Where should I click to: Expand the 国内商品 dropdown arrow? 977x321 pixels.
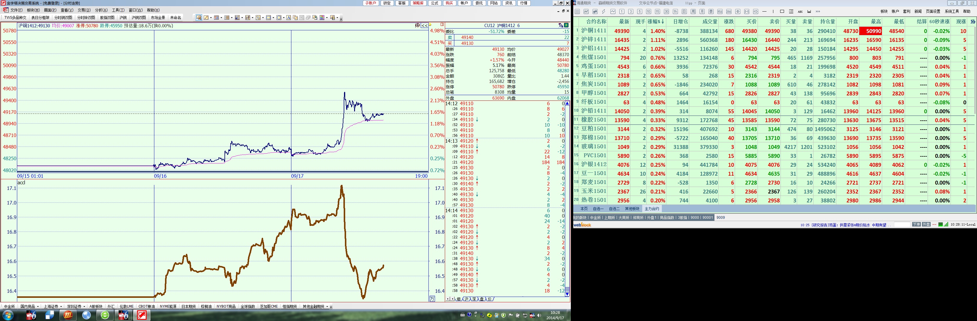(x=38, y=307)
